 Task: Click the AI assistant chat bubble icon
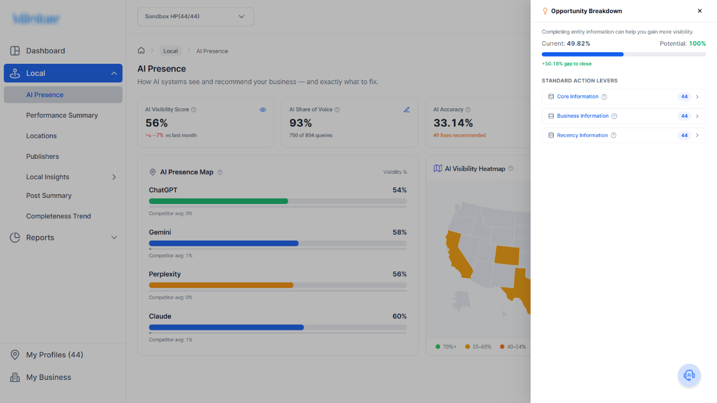[x=689, y=376]
